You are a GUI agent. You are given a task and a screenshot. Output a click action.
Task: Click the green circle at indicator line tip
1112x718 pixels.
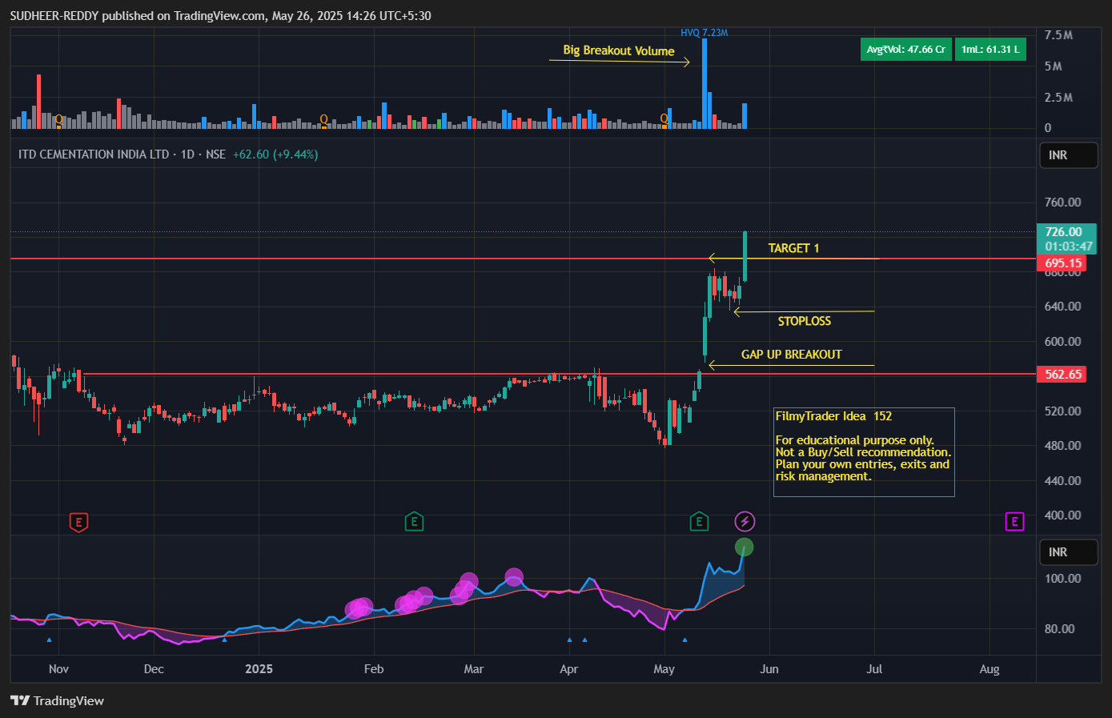pyautogui.click(x=745, y=548)
